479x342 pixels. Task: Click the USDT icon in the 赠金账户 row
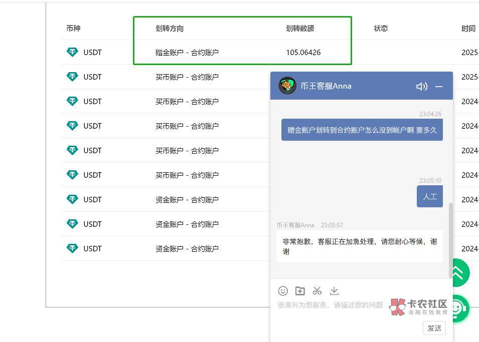coord(73,52)
